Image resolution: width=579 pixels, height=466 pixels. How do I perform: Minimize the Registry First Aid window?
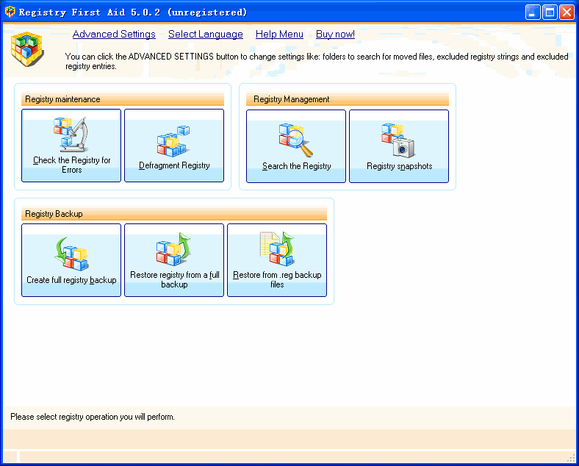[x=533, y=12]
